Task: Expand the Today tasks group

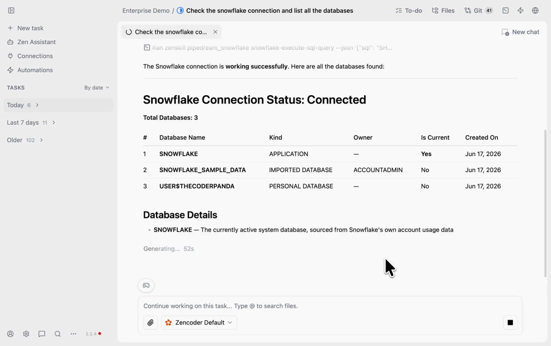Action: 58,105
